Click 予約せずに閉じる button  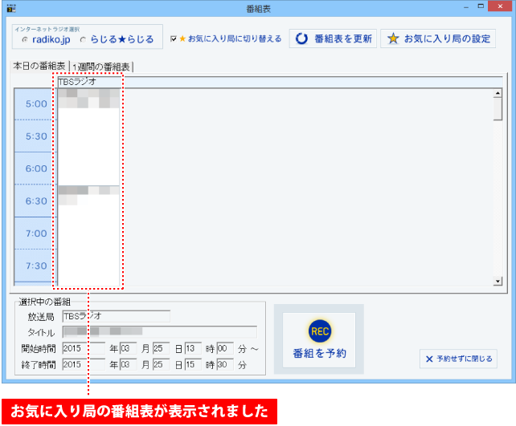click(x=458, y=359)
